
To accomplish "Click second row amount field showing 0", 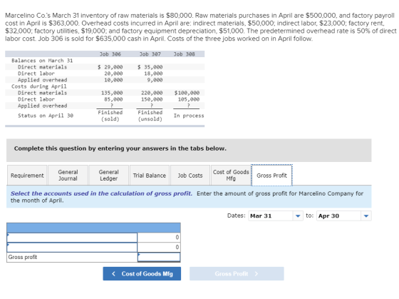I will (159, 247).
